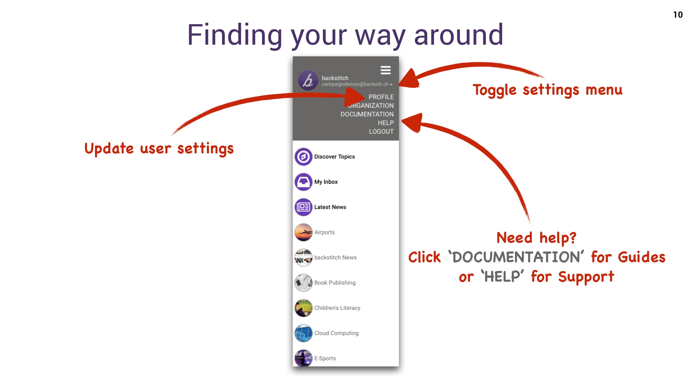Open PROFILE from settings menu
Image resolution: width=691 pixels, height=389 pixels.
tap(380, 97)
